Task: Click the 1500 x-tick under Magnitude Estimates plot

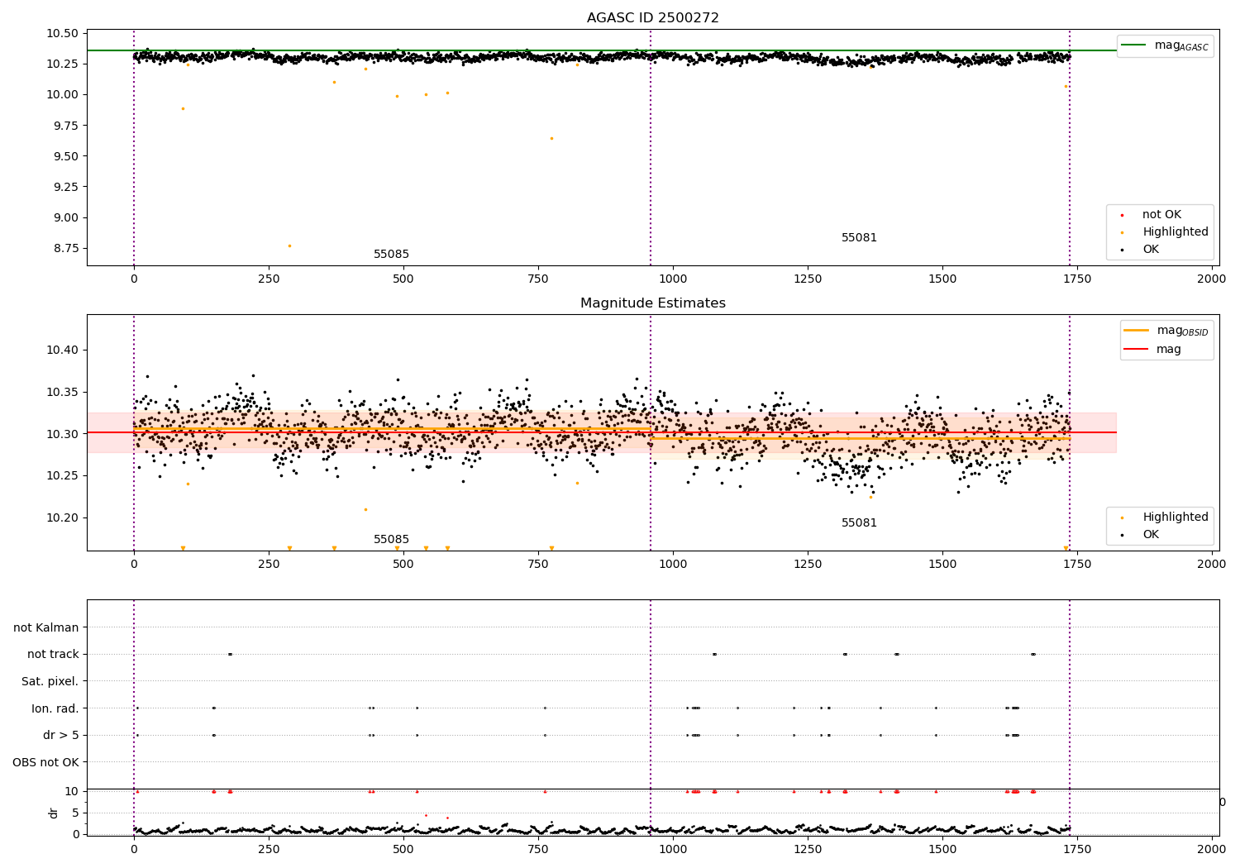Action: click(942, 564)
